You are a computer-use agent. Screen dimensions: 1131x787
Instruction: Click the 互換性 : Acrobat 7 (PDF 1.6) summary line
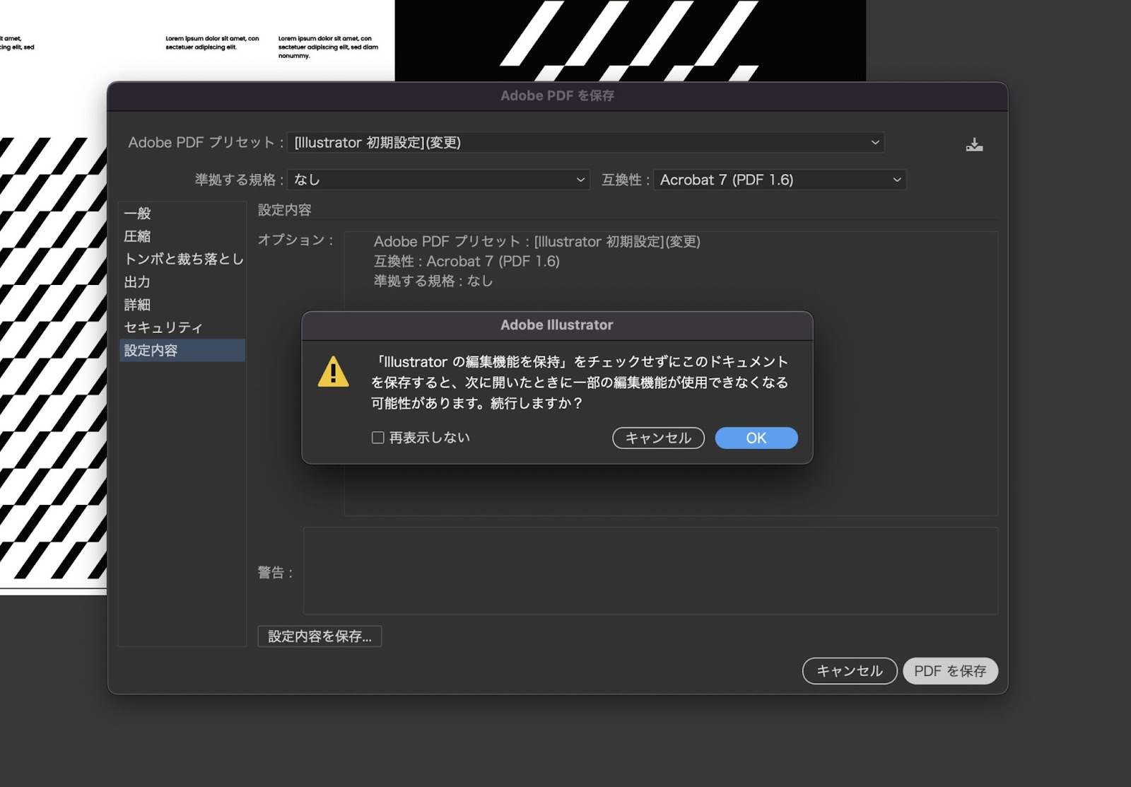[x=467, y=262]
